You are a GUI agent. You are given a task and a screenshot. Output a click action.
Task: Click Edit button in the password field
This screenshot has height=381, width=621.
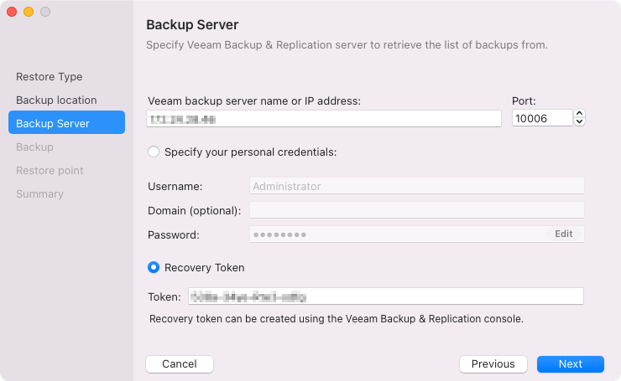pos(564,234)
